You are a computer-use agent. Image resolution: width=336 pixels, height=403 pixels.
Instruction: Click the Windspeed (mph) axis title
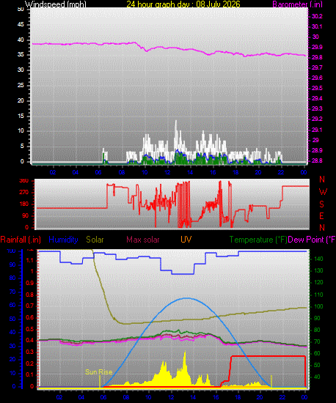55,4
